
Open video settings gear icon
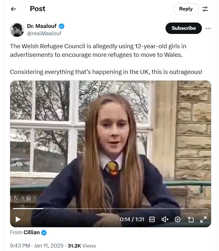(x=178, y=219)
